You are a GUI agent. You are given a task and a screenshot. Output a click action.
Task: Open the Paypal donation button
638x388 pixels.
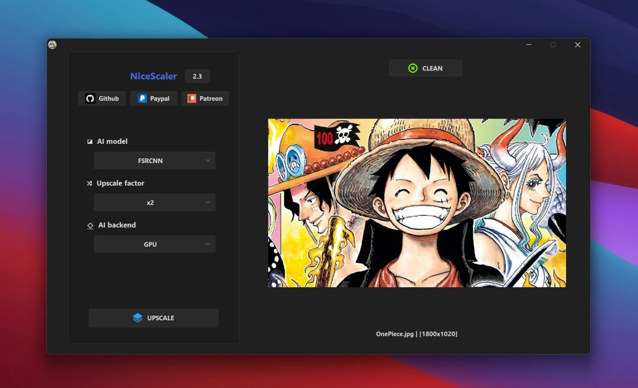[x=154, y=98]
